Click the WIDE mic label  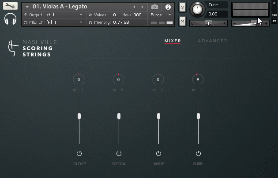point(159,164)
